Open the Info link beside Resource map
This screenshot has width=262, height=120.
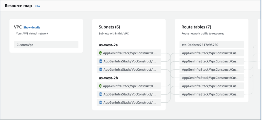(x=37, y=6)
